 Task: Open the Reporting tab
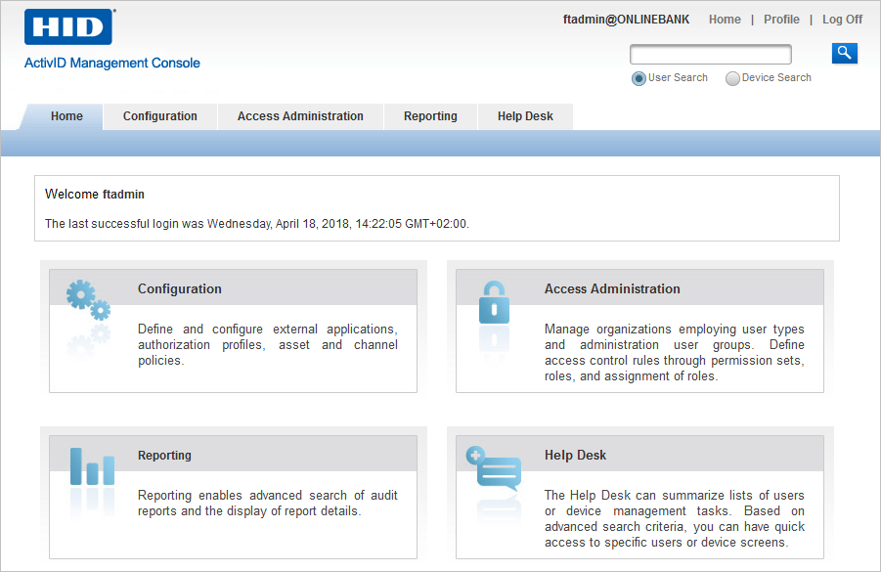(x=430, y=115)
